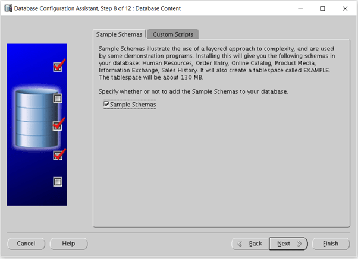Viewport: 358px width, 259px height.
Task: Click Finish to complete the wizard
Action: pos(331,244)
